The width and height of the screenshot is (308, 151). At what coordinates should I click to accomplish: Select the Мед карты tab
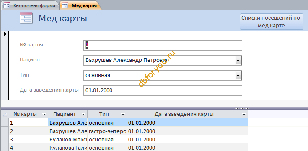pos(81,5)
